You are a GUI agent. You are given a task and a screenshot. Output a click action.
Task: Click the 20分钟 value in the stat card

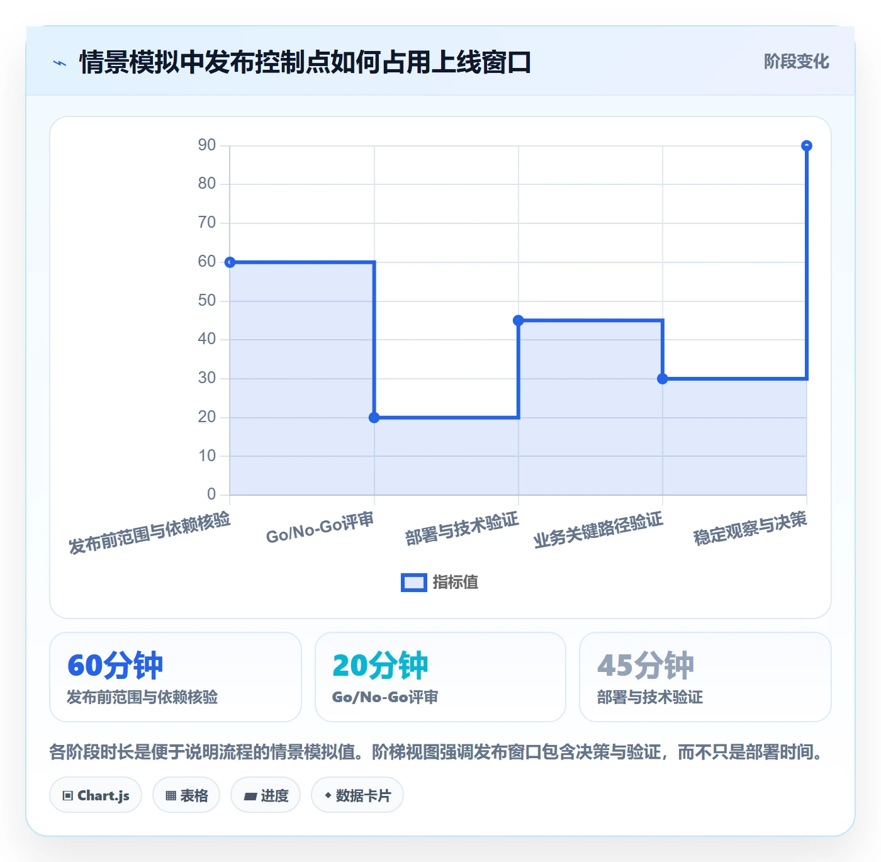[x=380, y=665]
